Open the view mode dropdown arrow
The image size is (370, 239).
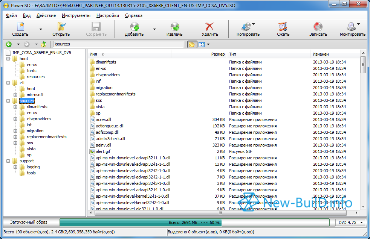208,44
